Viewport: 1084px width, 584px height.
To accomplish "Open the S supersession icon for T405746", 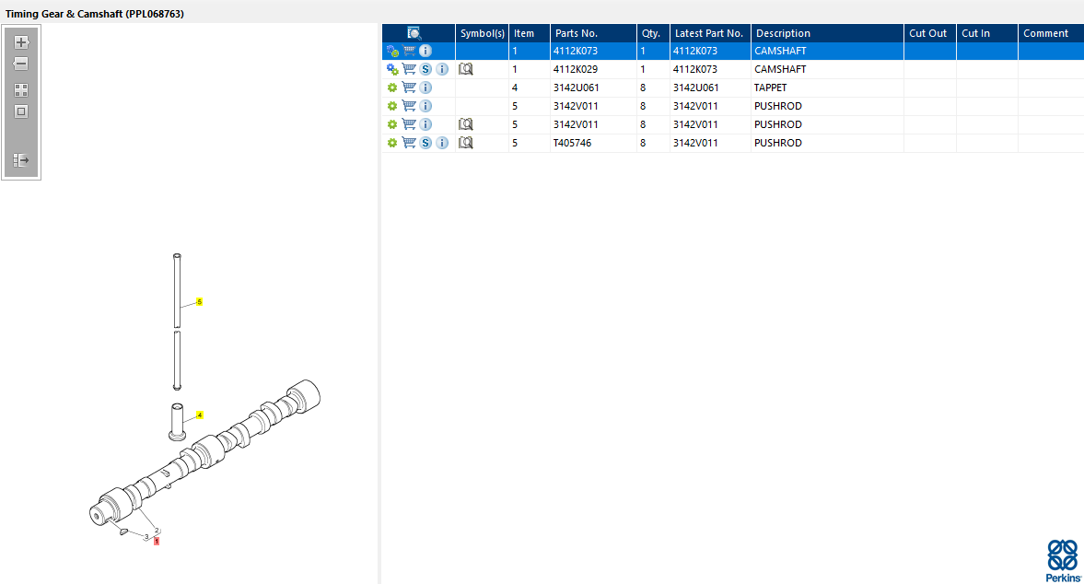I will point(425,143).
